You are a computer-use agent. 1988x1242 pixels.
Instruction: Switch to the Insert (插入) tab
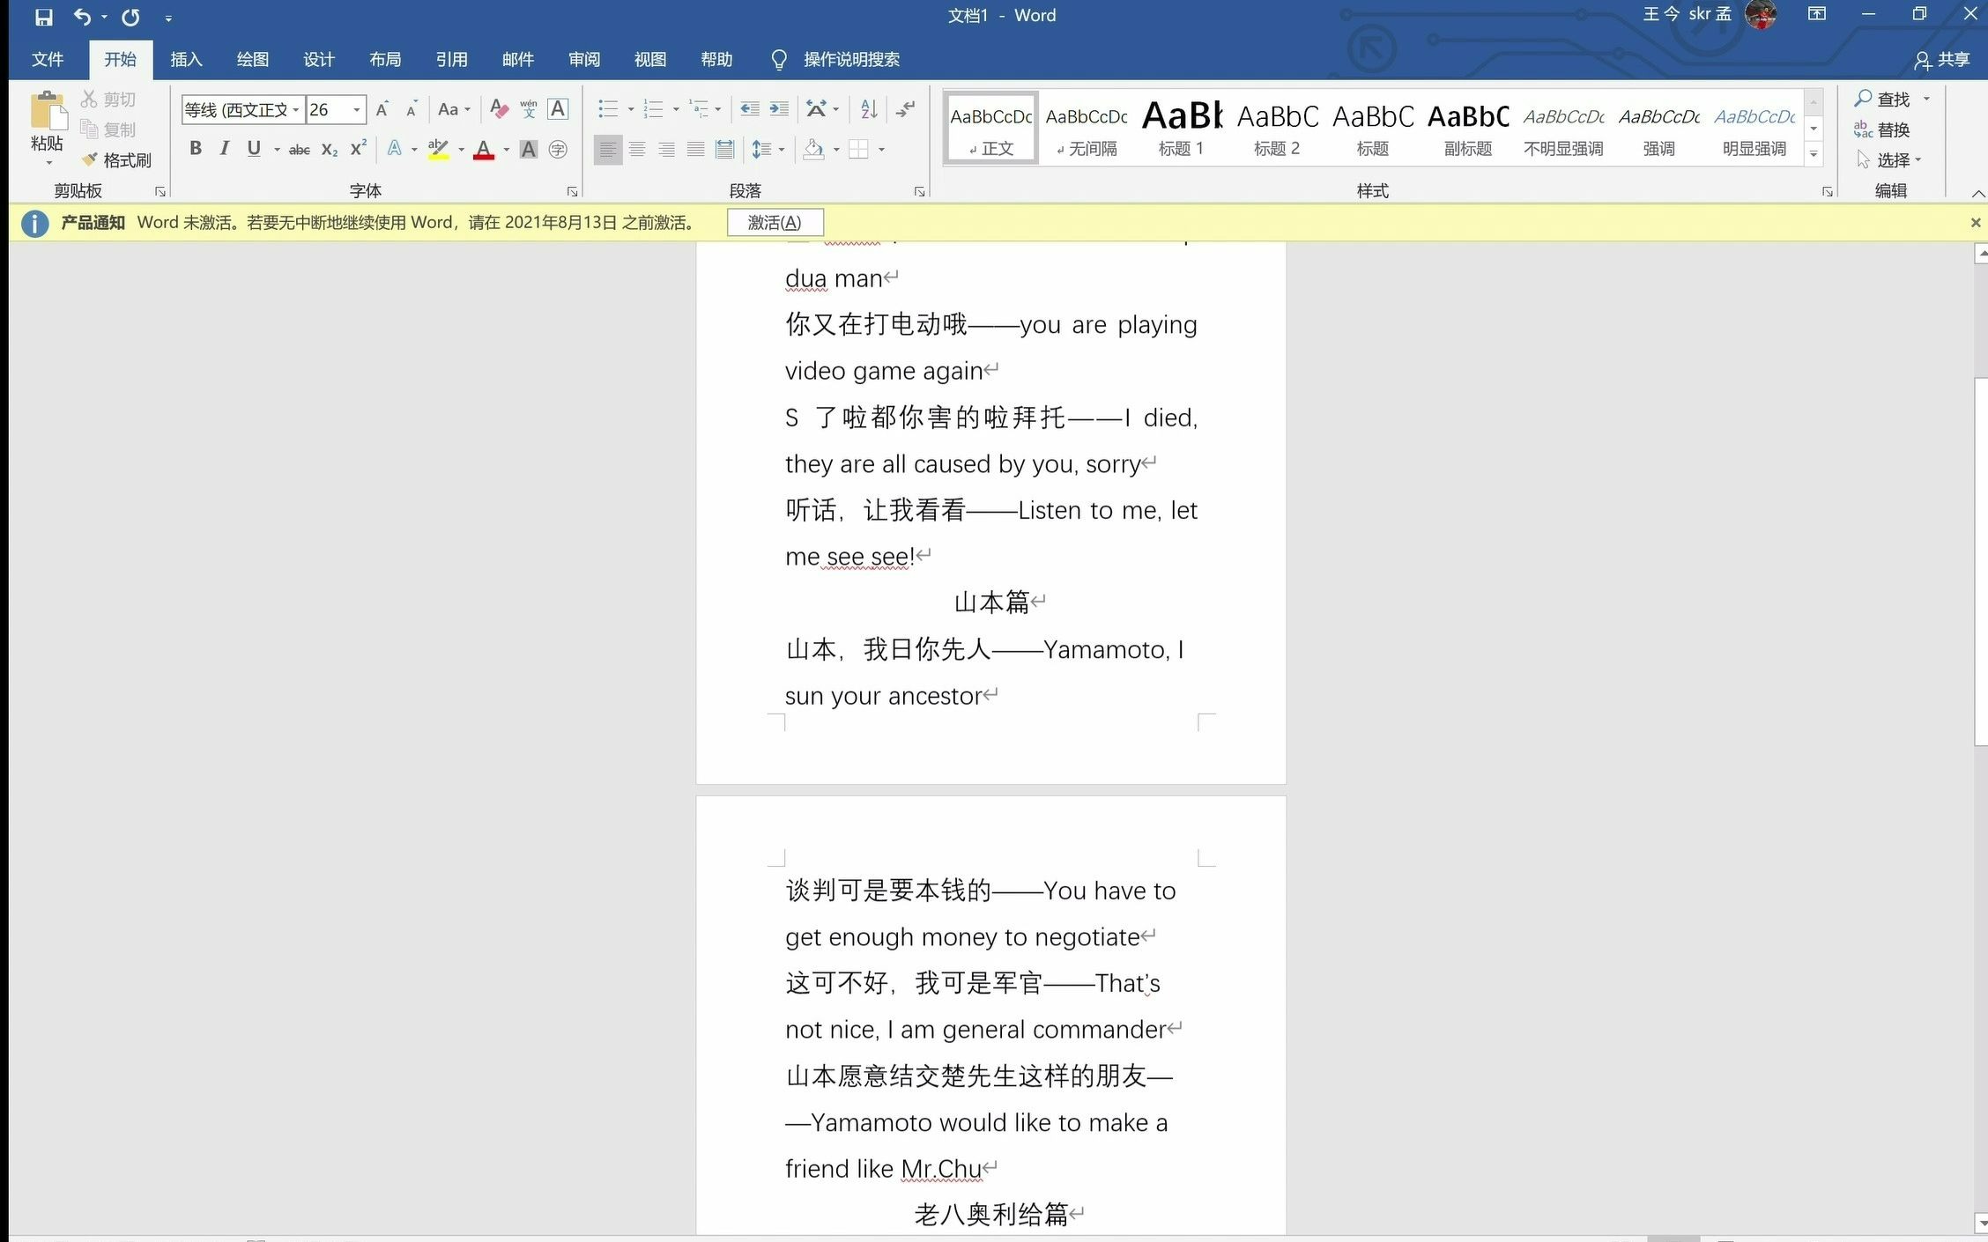click(x=186, y=59)
